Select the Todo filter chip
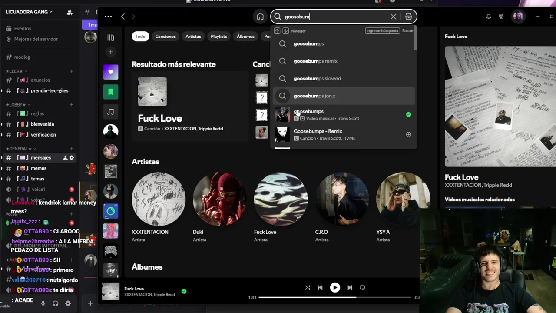Viewport: 556px width, 313px height. [140, 37]
